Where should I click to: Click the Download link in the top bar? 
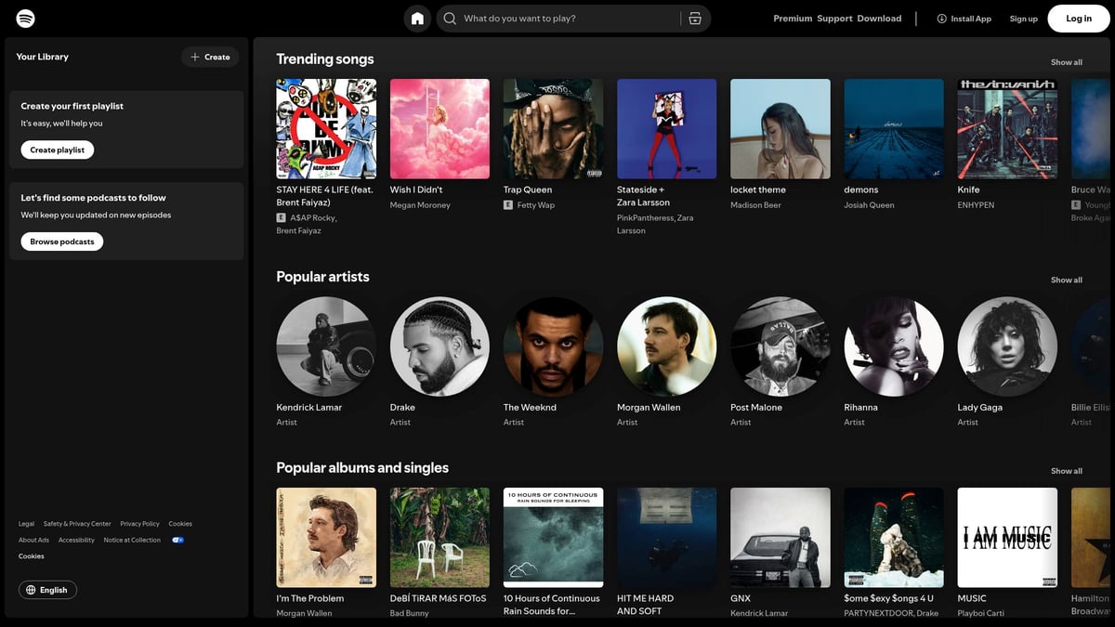click(x=879, y=18)
